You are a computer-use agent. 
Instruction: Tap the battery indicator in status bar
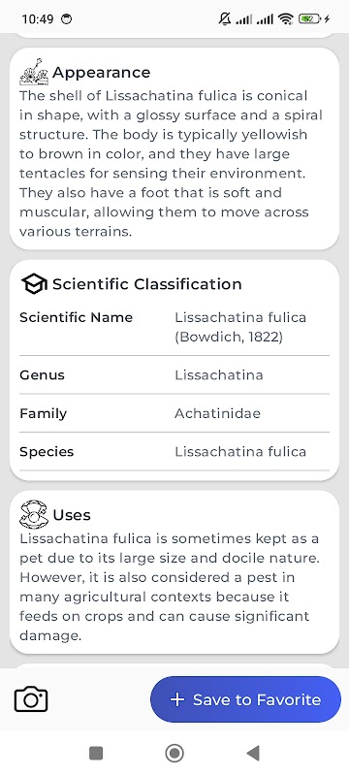pos(310,19)
